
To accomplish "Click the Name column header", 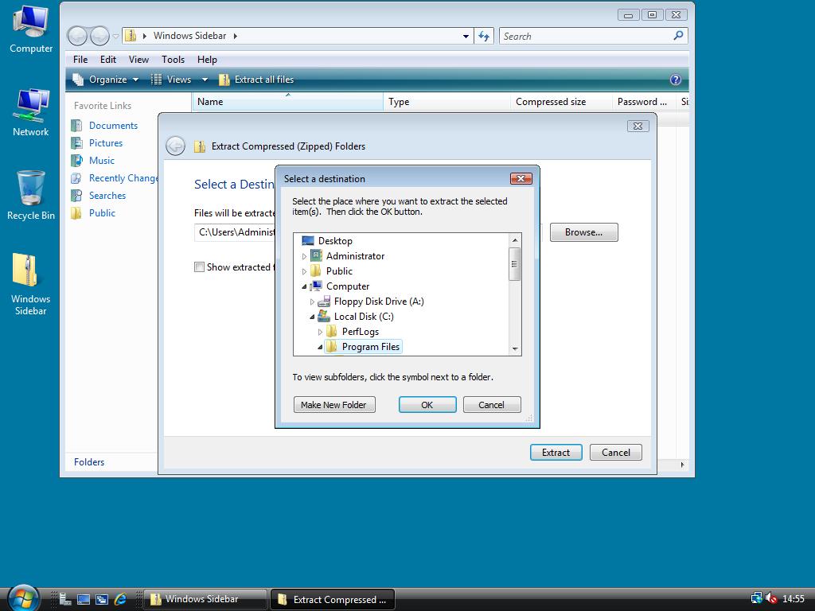I will coord(287,102).
